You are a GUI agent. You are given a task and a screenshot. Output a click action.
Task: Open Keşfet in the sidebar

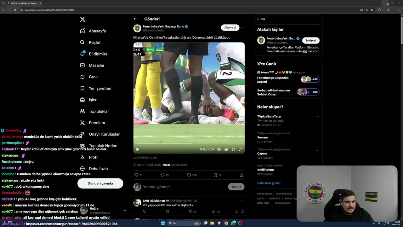click(x=90, y=42)
